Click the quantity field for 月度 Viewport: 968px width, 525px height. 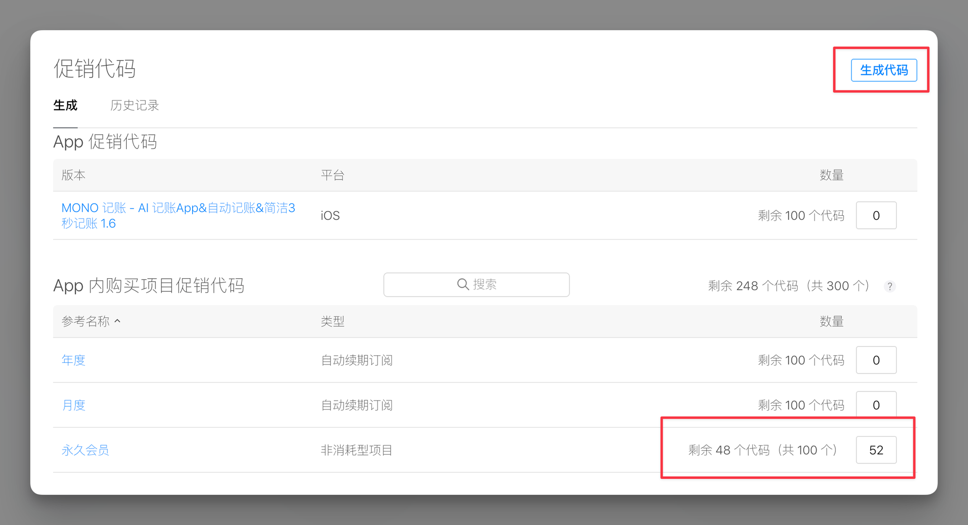(876, 404)
